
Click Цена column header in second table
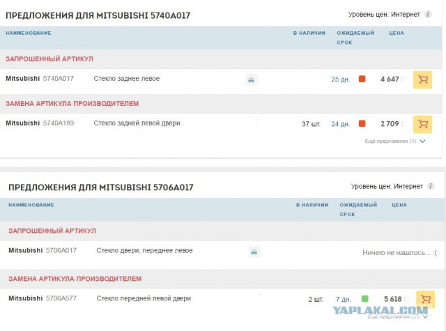[x=399, y=205]
